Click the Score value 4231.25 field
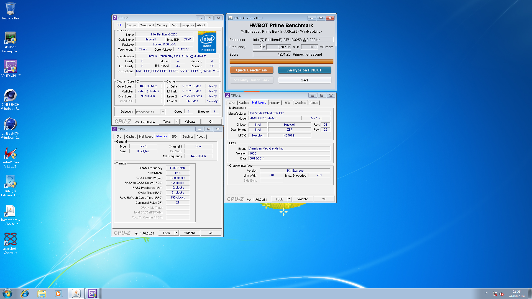 272,54
